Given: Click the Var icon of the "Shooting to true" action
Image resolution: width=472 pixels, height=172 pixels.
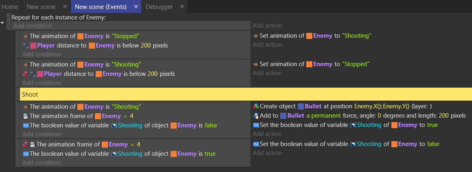Looking at the screenshot, I should 256,125.
